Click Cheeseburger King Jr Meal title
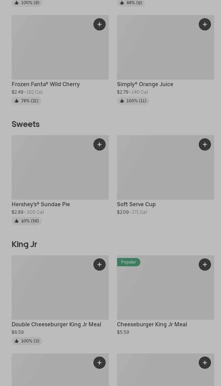Image resolution: width=221 pixels, height=386 pixels. coord(152,324)
